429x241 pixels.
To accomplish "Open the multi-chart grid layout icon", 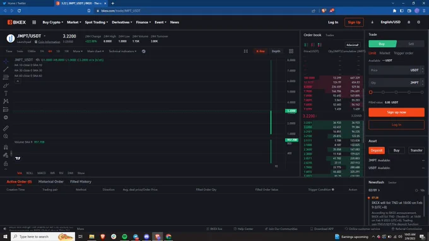I will (291, 52).
